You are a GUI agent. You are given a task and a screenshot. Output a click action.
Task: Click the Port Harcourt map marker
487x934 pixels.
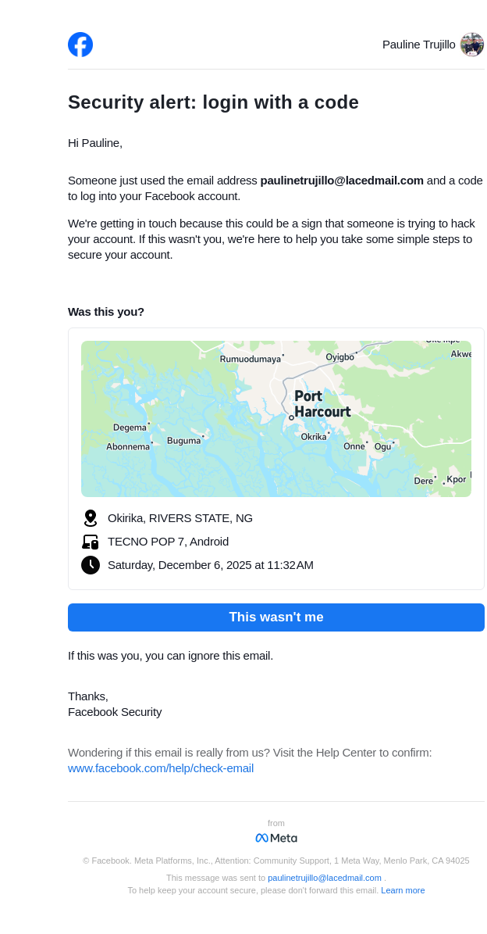pyautogui.click(x=291, y=418)
